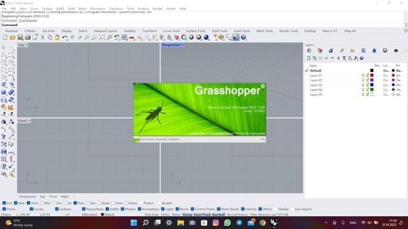Click the green color swatch of Layer 04
The width and height of the screenshot is (408, 229).
coord(372,90)
